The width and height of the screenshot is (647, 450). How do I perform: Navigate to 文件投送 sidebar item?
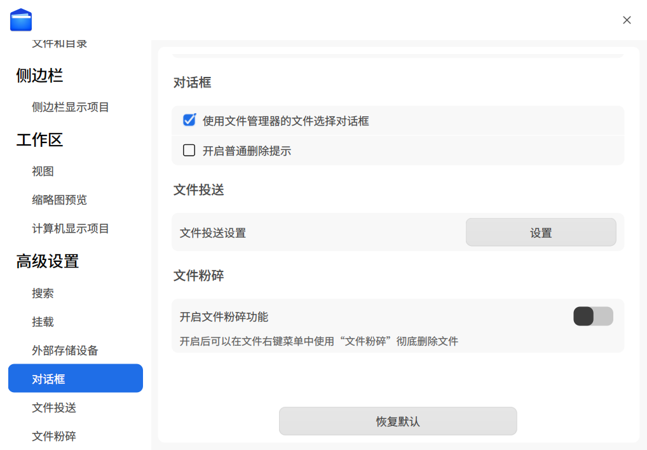pos(54,408)
